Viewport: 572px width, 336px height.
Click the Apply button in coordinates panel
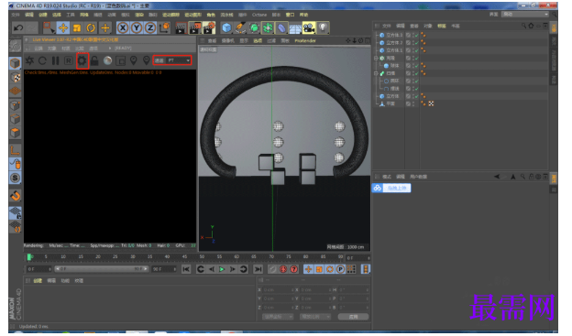353,317
